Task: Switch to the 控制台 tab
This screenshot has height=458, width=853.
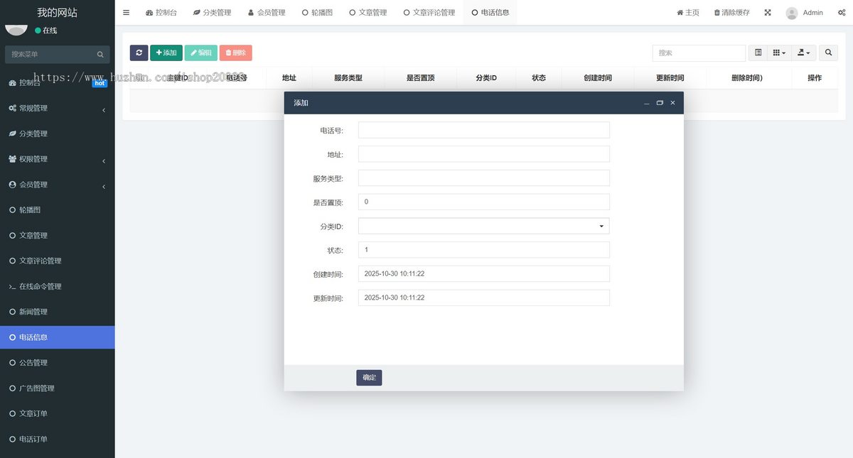Action: pyautogui.click(x=161, y=12)
